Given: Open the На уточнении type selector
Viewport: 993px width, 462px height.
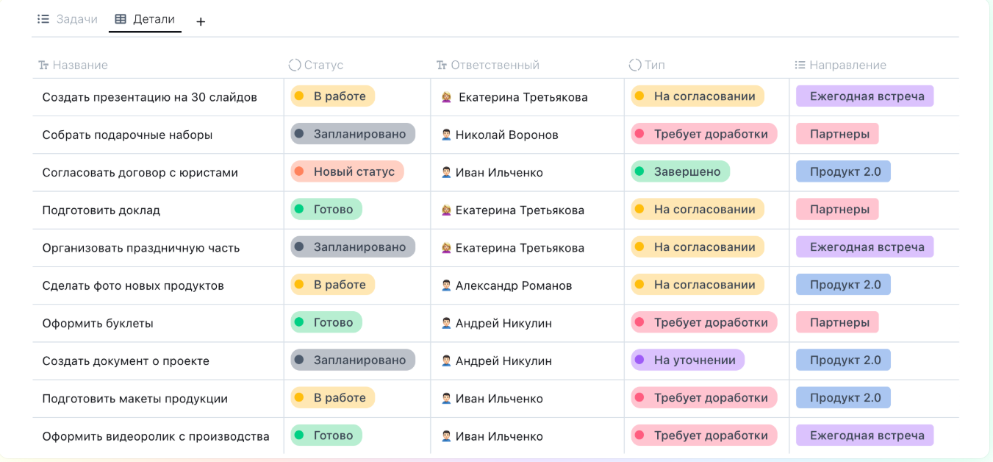Looking at the screenshot, I should click(687, 360).
